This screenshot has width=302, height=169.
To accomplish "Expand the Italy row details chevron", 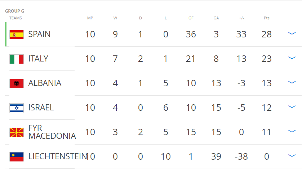I will tap(292, 58).
